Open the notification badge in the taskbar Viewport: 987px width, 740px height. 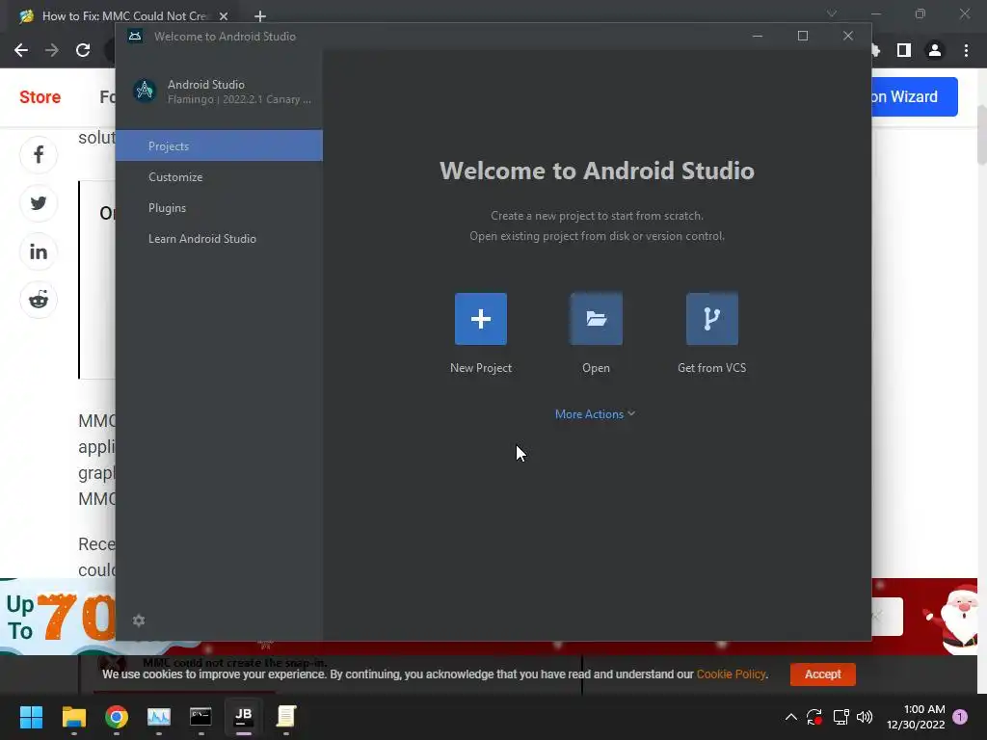coord(960,717)
